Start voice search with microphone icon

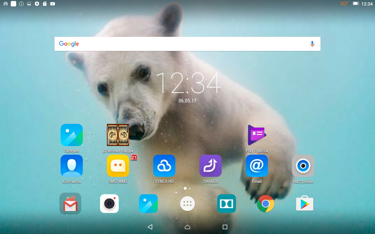(x=312, y=44)
